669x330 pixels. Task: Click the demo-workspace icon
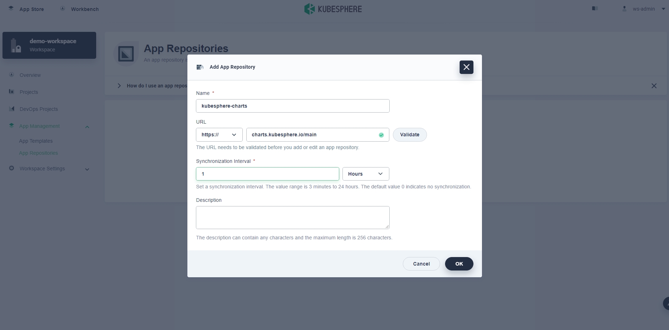point(16,45)
